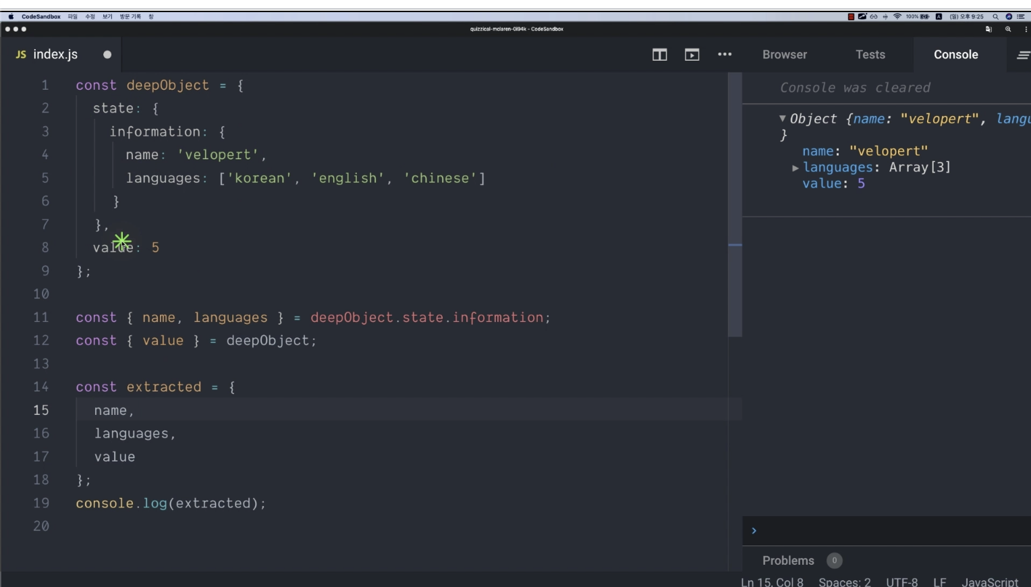Click the 'korean' string in languages array

(259, 178)
